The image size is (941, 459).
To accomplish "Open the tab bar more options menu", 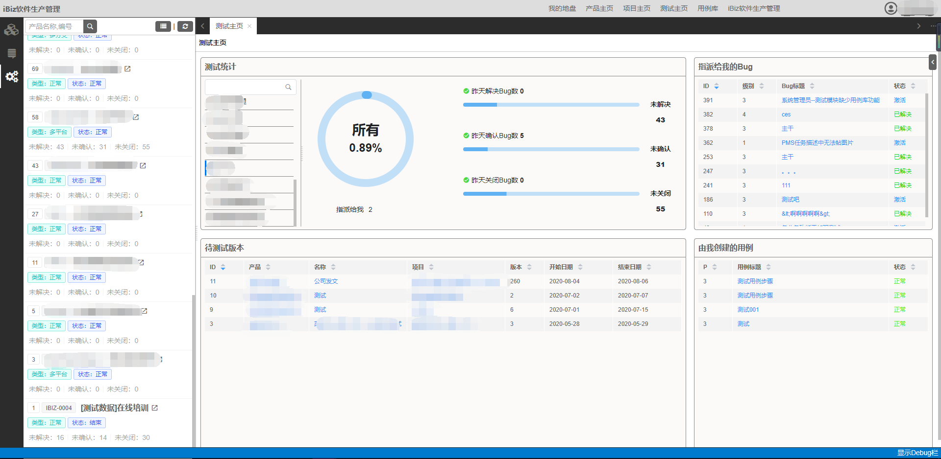I will coord(933,26).
